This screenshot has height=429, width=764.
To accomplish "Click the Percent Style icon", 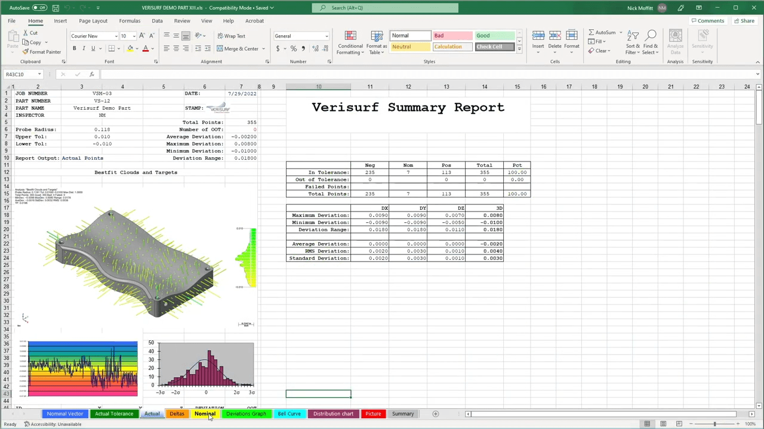I will click(x=293, y=48).
